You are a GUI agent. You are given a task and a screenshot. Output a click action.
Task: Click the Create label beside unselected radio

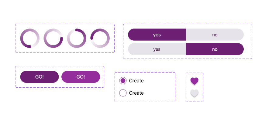(136, 93)
